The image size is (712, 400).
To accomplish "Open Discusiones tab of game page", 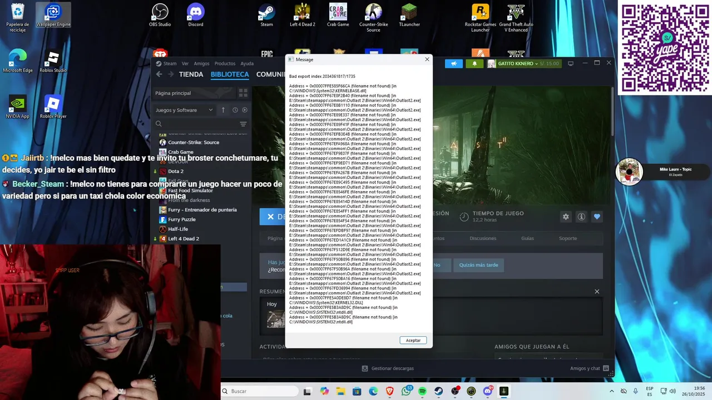I will 483,238.
